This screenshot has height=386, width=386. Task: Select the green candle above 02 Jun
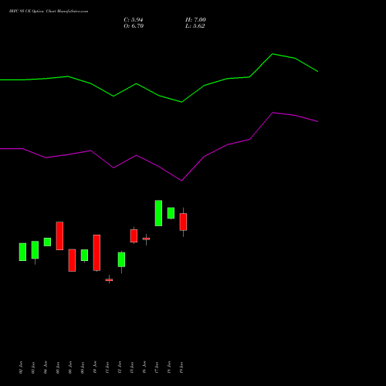(x=22, y=252)
